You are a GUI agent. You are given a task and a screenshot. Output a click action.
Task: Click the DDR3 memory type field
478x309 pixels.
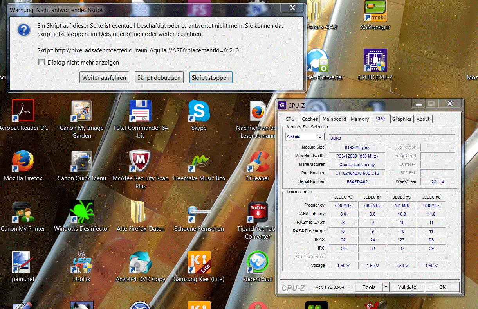point(392,138)
